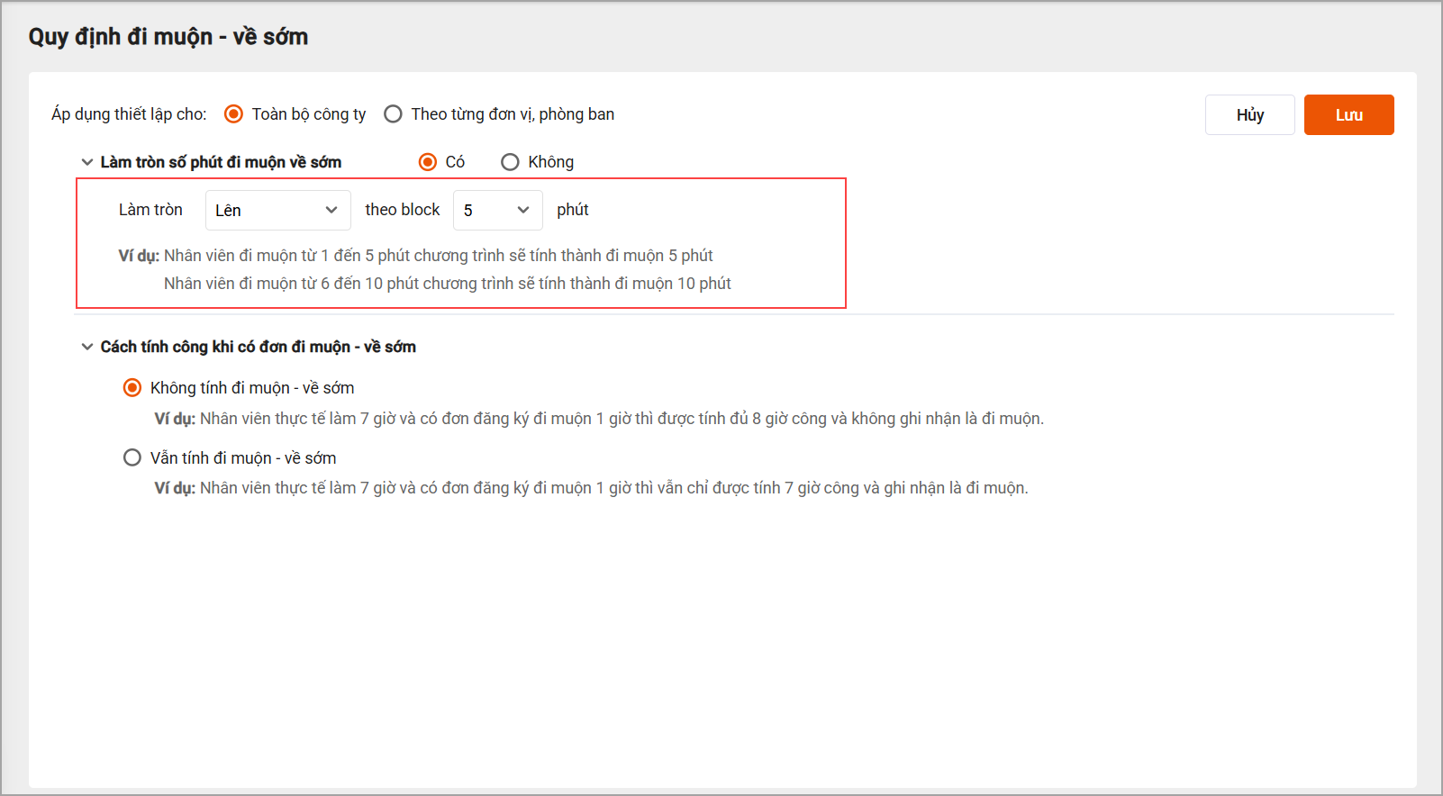Select the "Toàn bộ công ty" radio button
Image resolution: width=1443 pixels, height=796 pixels.
tap(234, 114)
